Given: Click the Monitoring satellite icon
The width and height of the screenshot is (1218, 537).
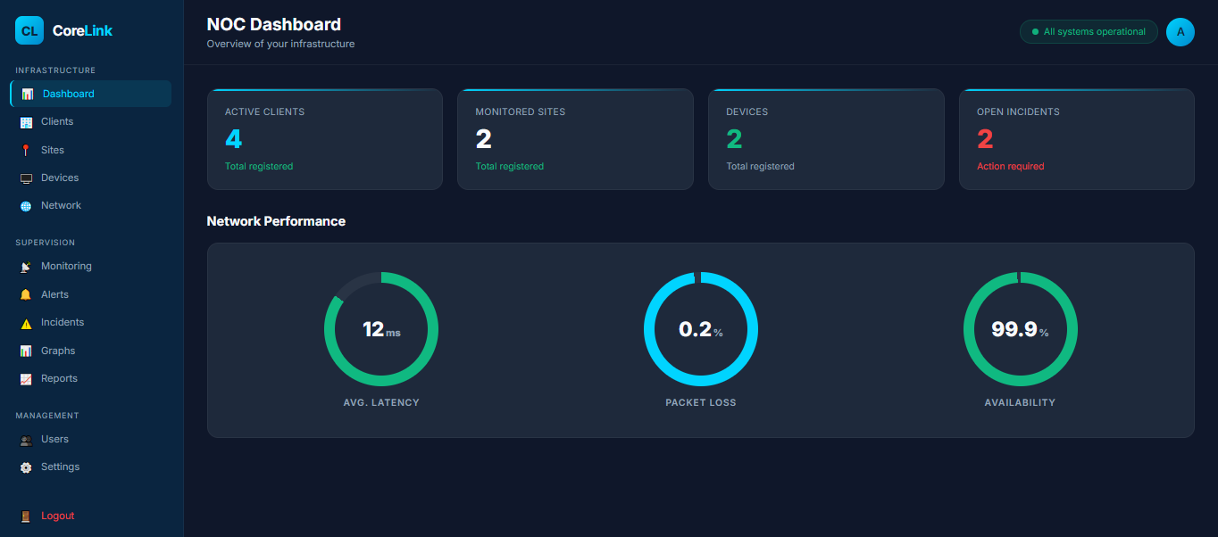Looking at the screenshot, I should click(26, 267).
